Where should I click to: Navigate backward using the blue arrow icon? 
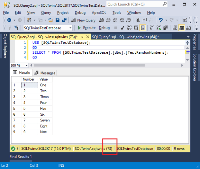click(9, 20)
